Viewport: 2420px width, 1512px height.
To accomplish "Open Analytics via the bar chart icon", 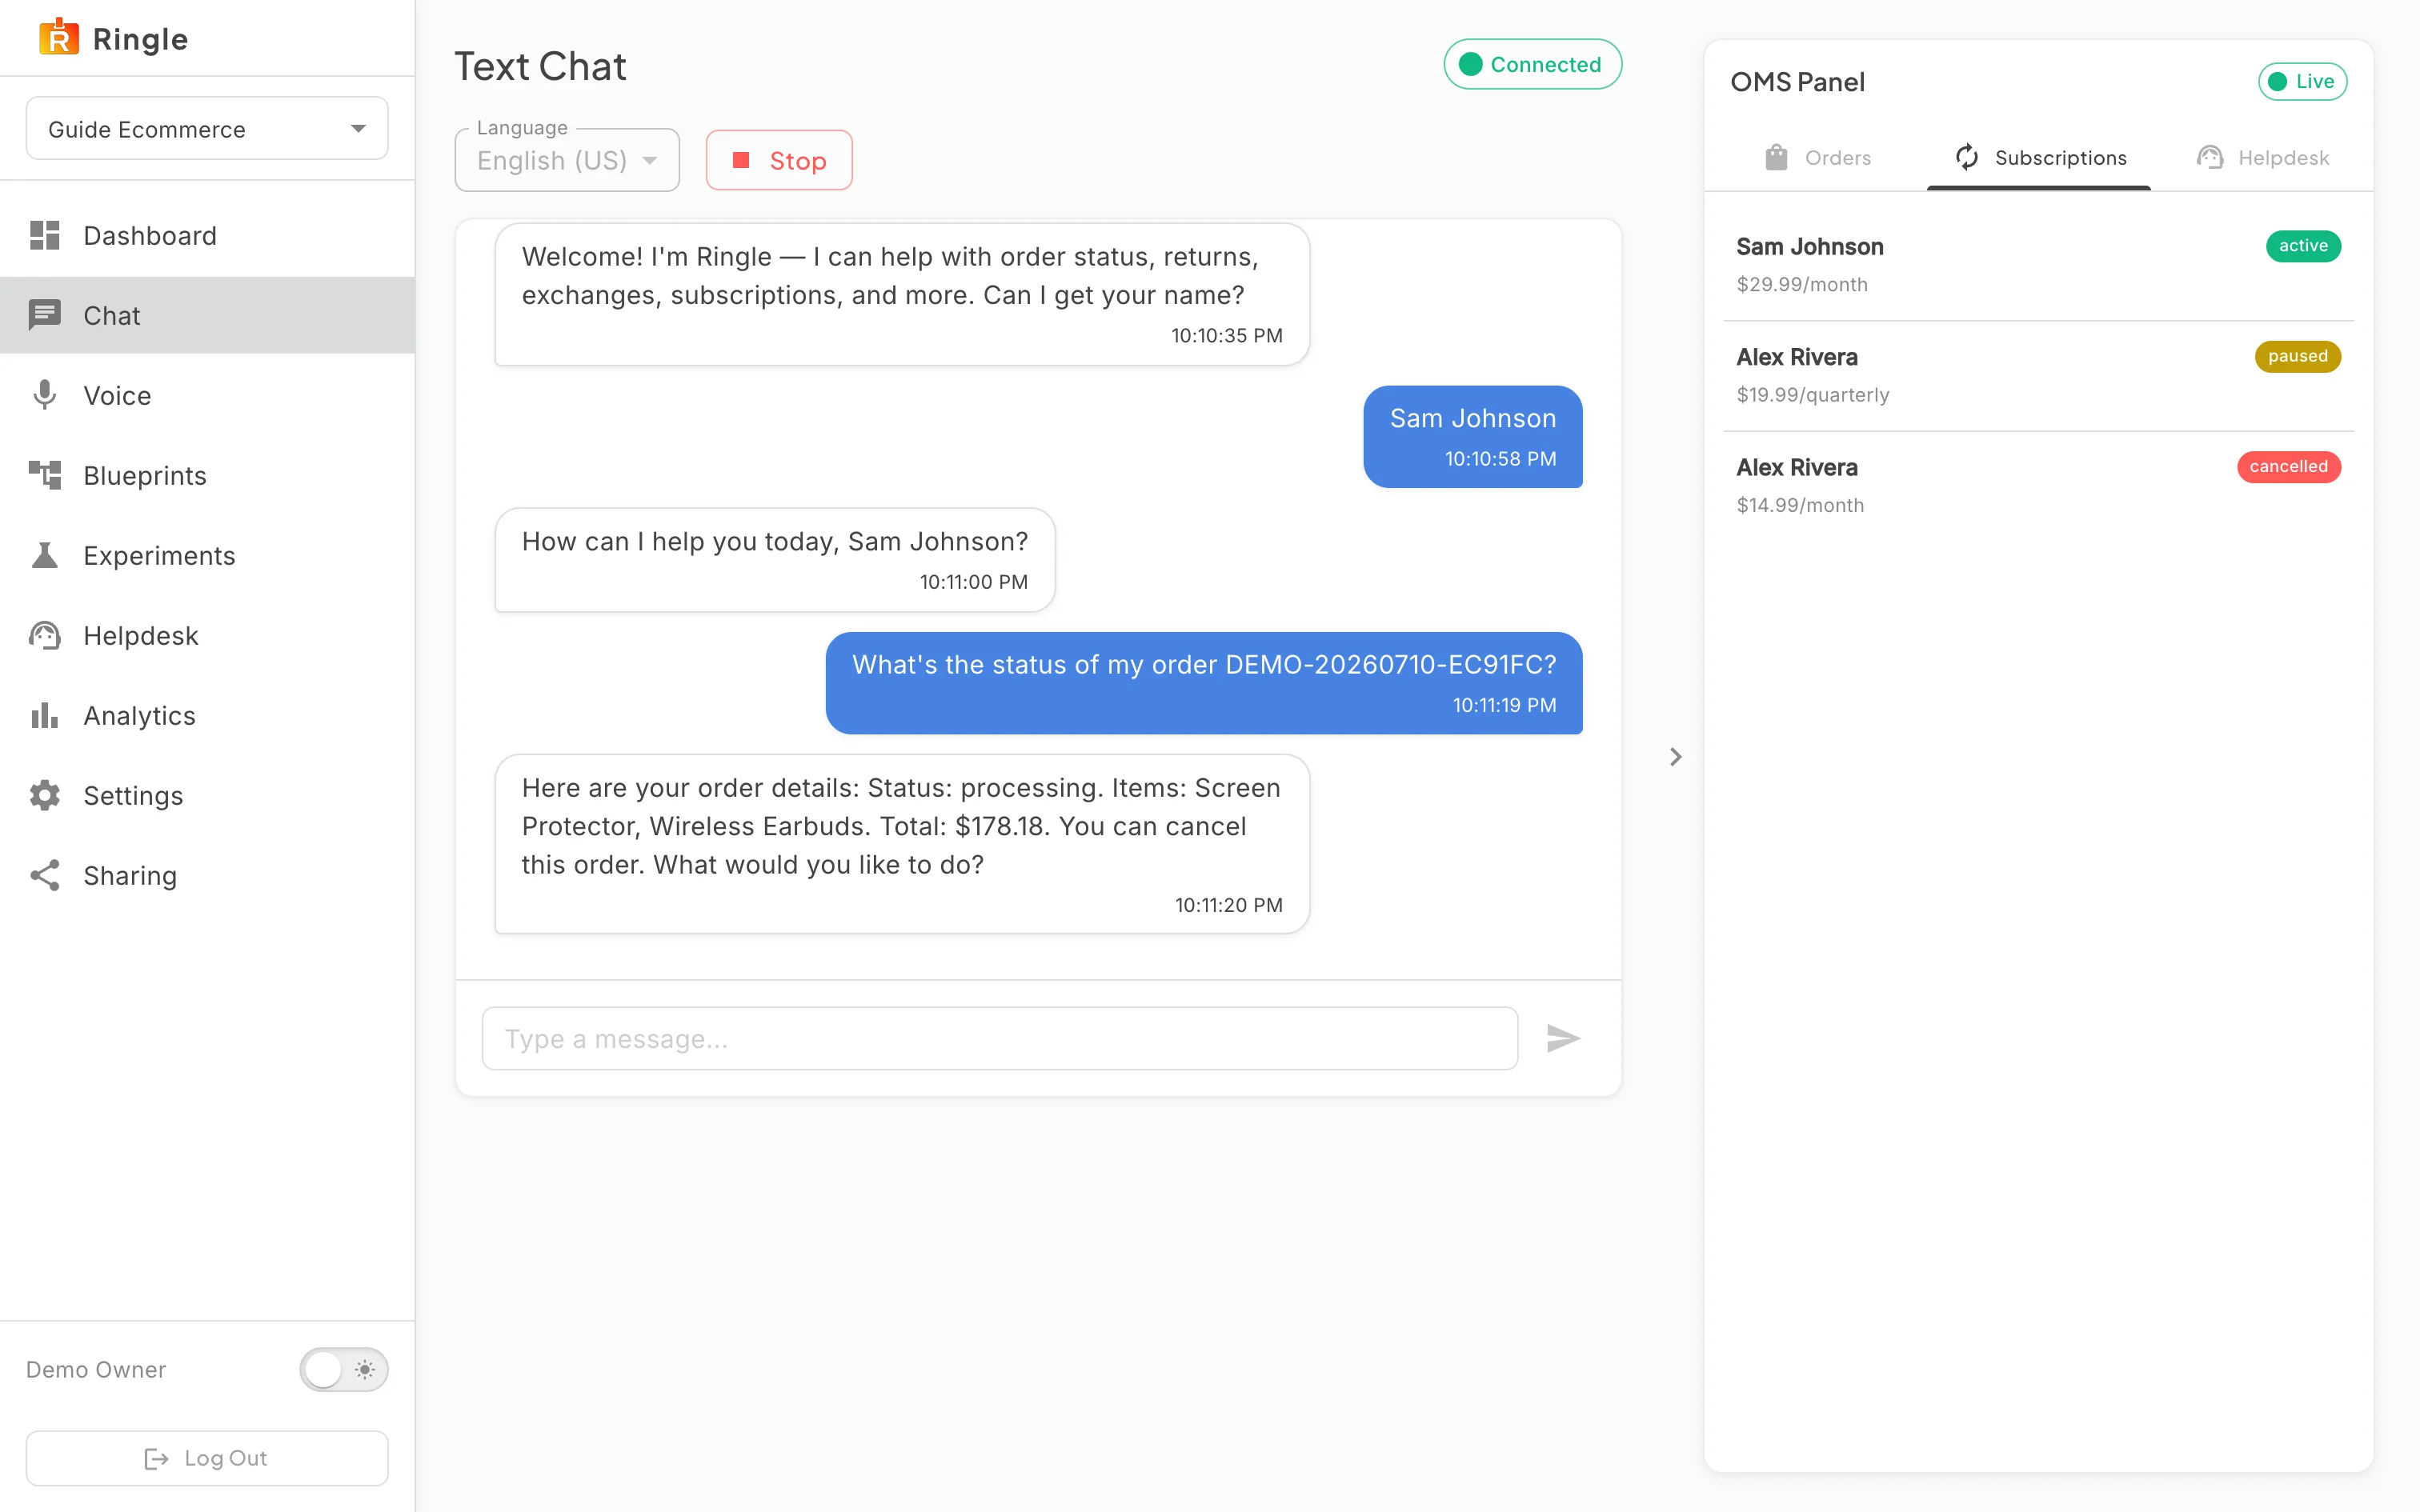I will coord(45,715).
